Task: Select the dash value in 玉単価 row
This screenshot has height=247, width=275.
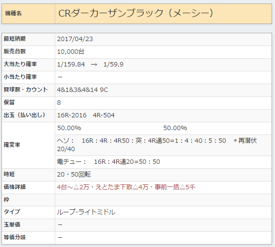Action: click(x=60, y=225)
